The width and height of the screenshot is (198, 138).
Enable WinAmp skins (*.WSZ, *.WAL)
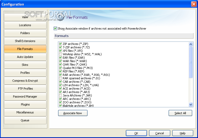(x=60, y=54)
